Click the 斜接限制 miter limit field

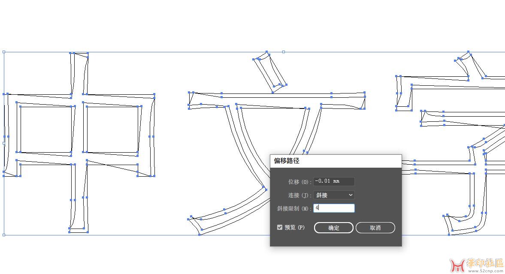pos(334,208)
